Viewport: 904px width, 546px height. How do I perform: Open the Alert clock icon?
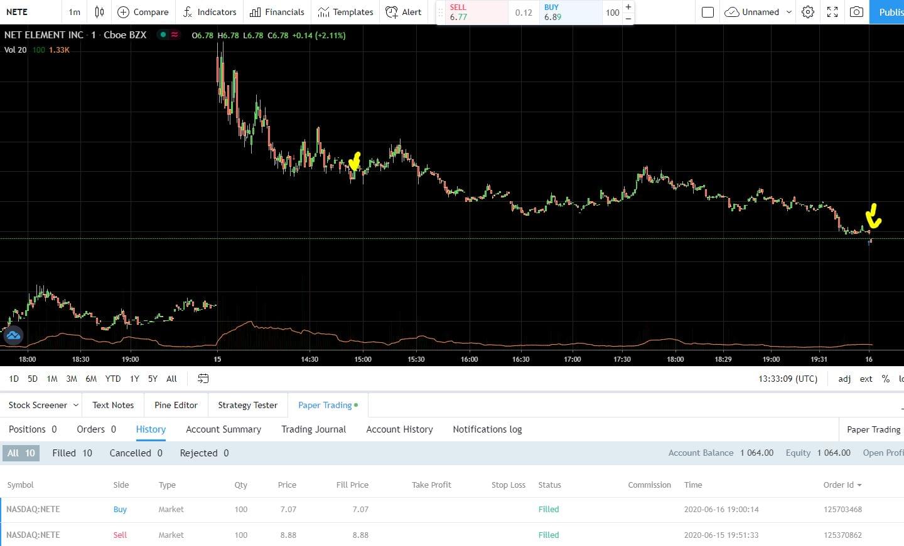392,12
